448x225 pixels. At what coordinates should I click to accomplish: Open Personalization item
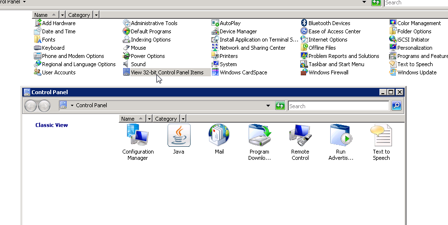coord(411,48)
